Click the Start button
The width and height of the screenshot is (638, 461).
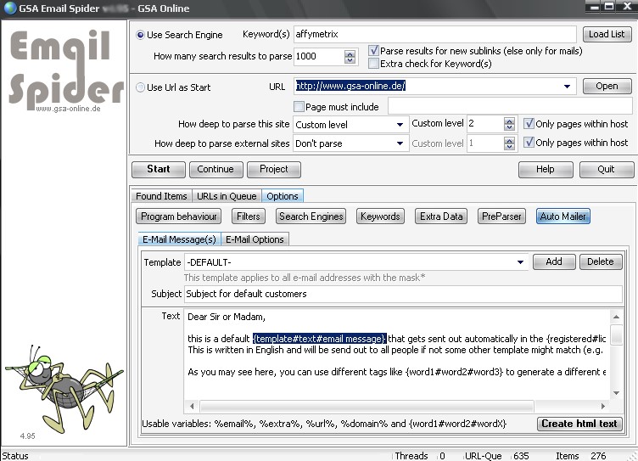click(159, 170)
